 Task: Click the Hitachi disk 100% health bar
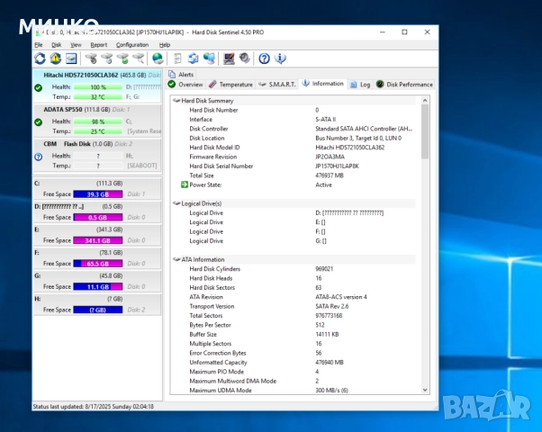click(x=97, y=86)
